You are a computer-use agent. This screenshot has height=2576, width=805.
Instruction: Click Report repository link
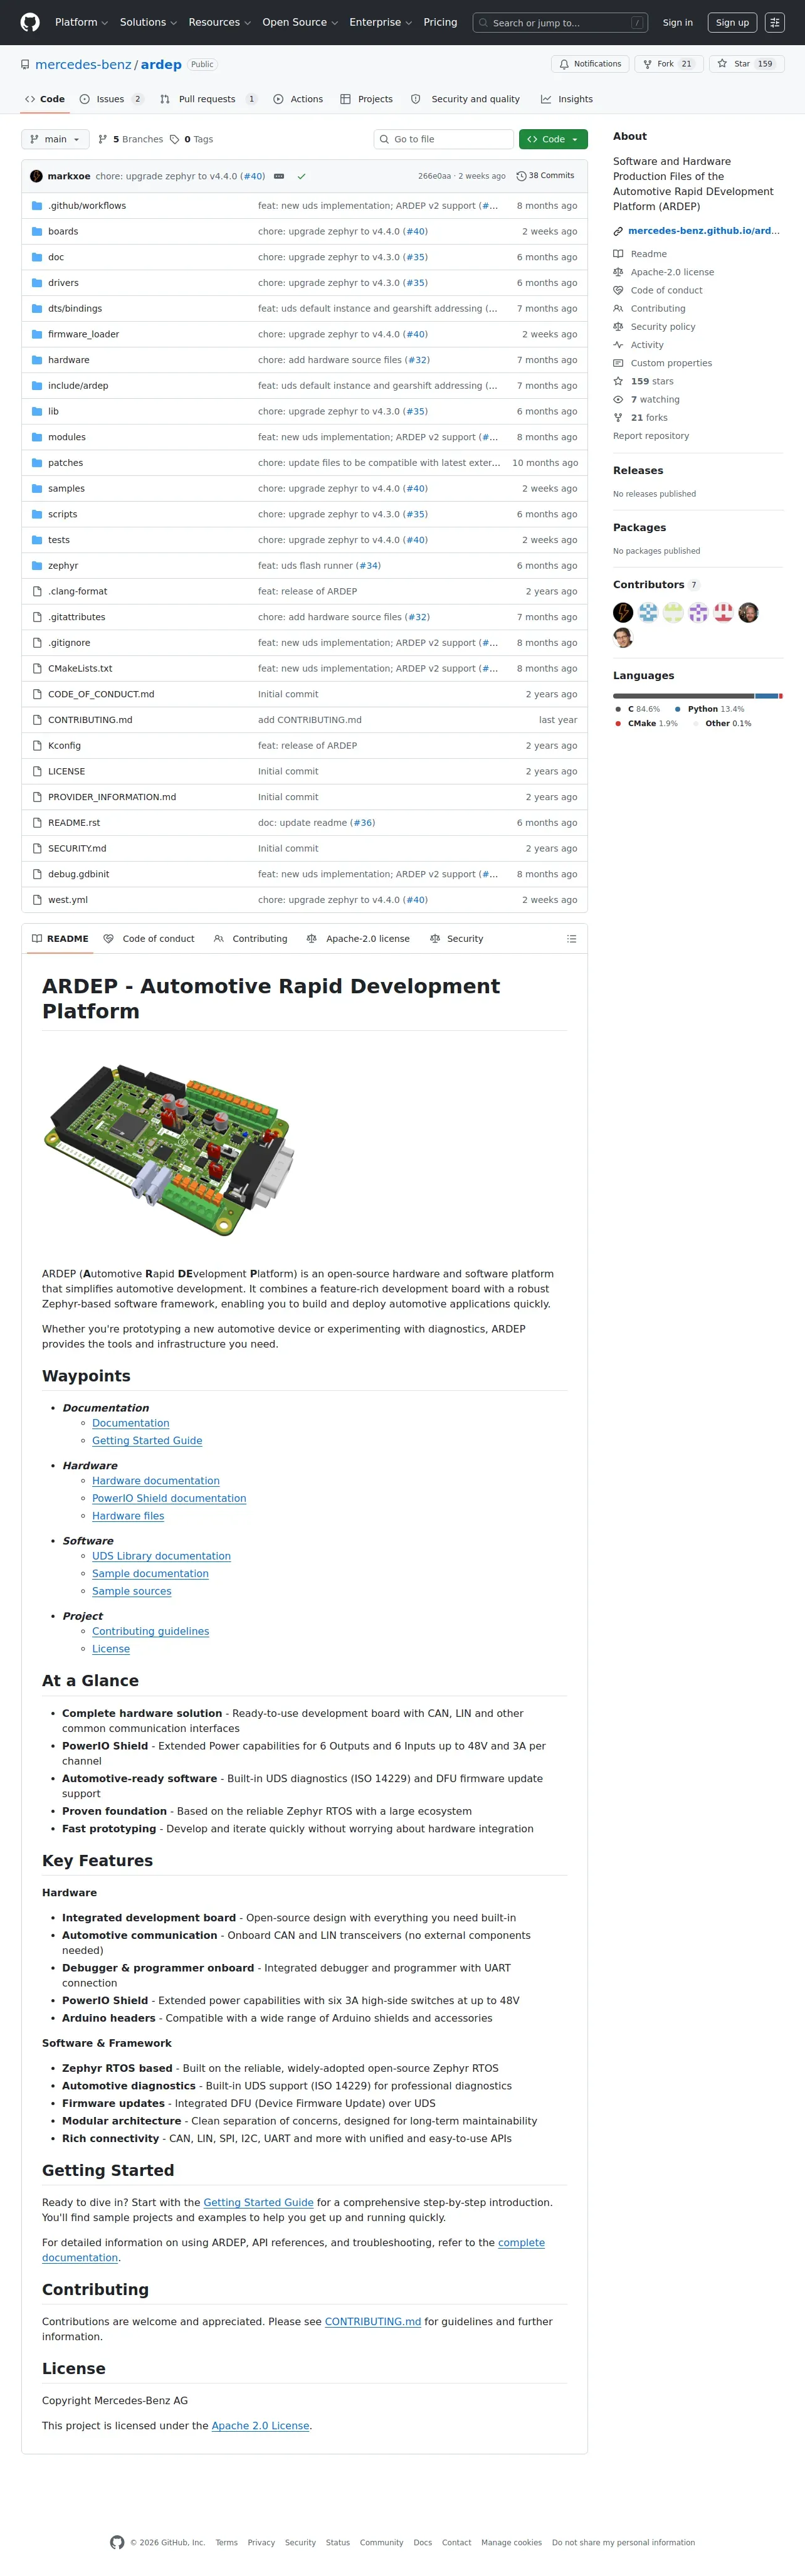point(651,436)
